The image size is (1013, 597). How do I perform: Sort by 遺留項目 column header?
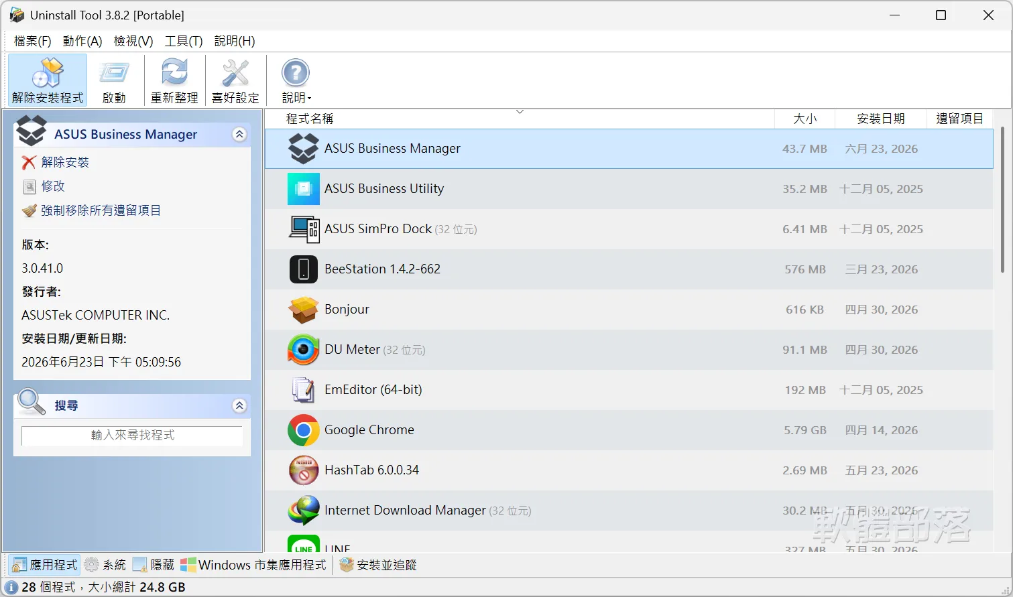click(x=959, y=119)
